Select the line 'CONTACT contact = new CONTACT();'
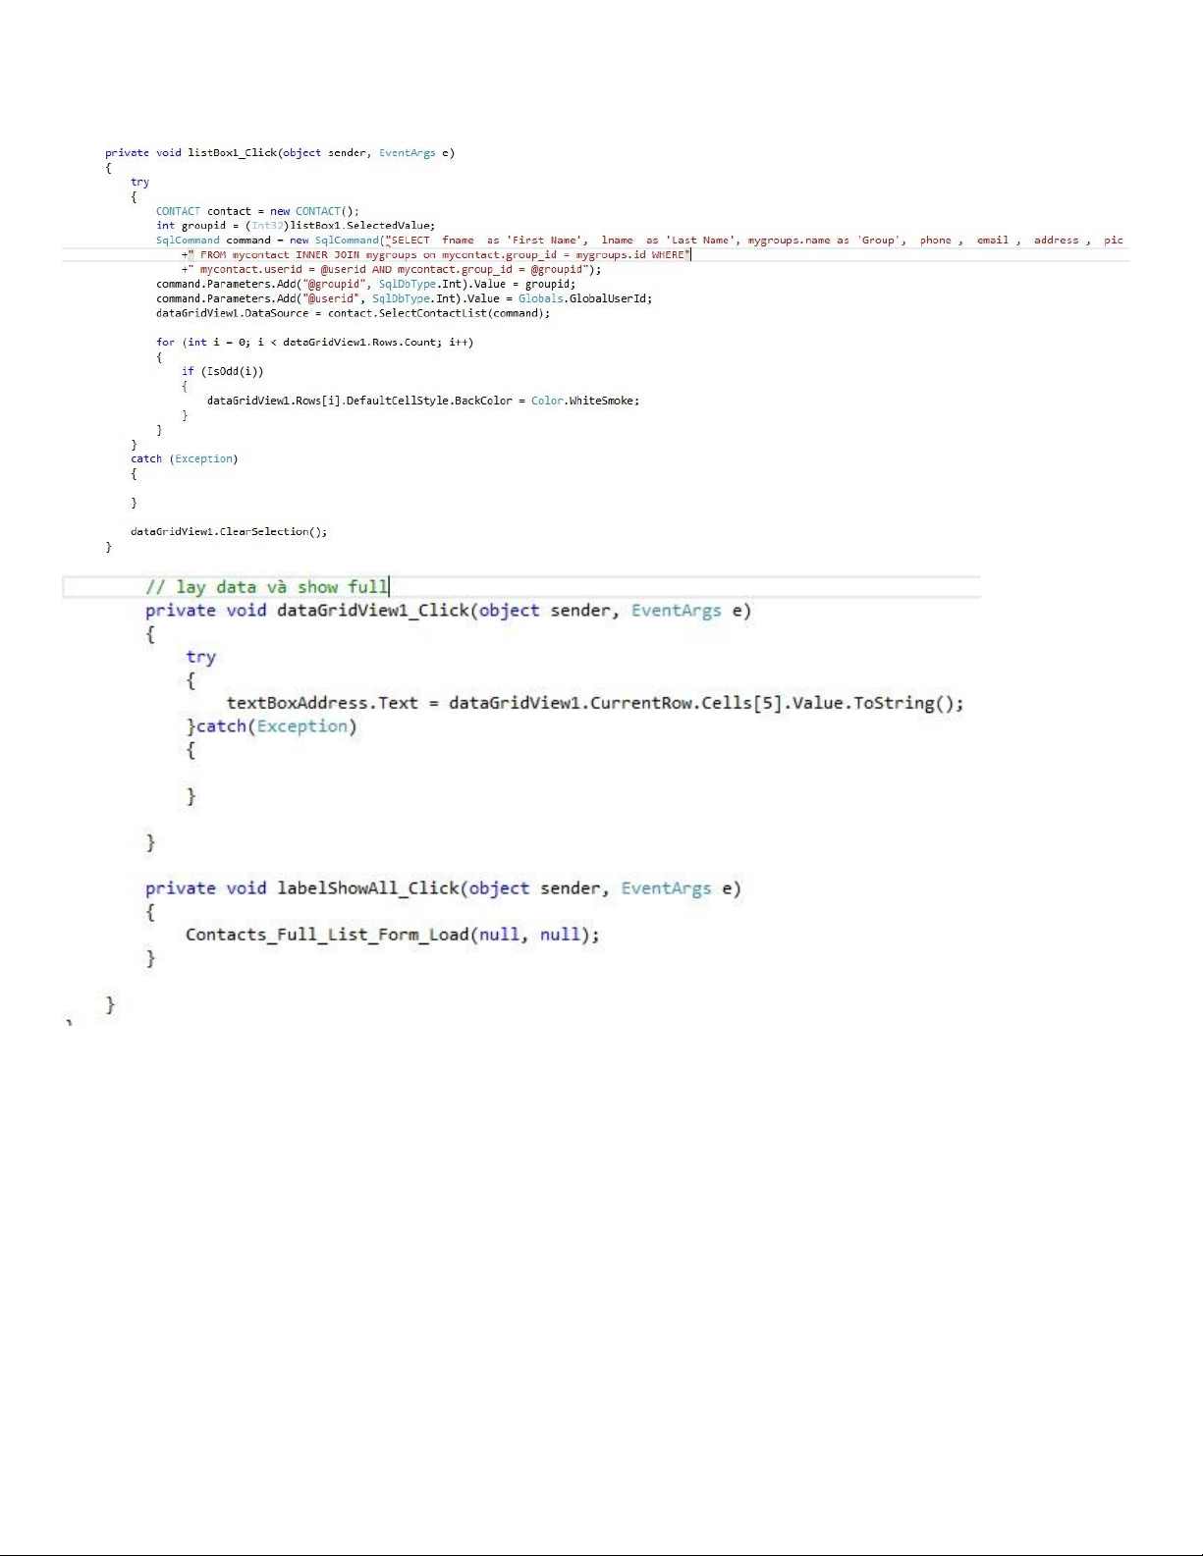This screenshot has height=1556, width=1203. tap(257, 211)
